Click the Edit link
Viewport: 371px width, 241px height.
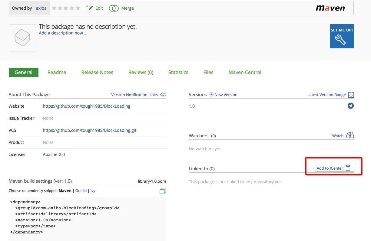click(99, 8)
